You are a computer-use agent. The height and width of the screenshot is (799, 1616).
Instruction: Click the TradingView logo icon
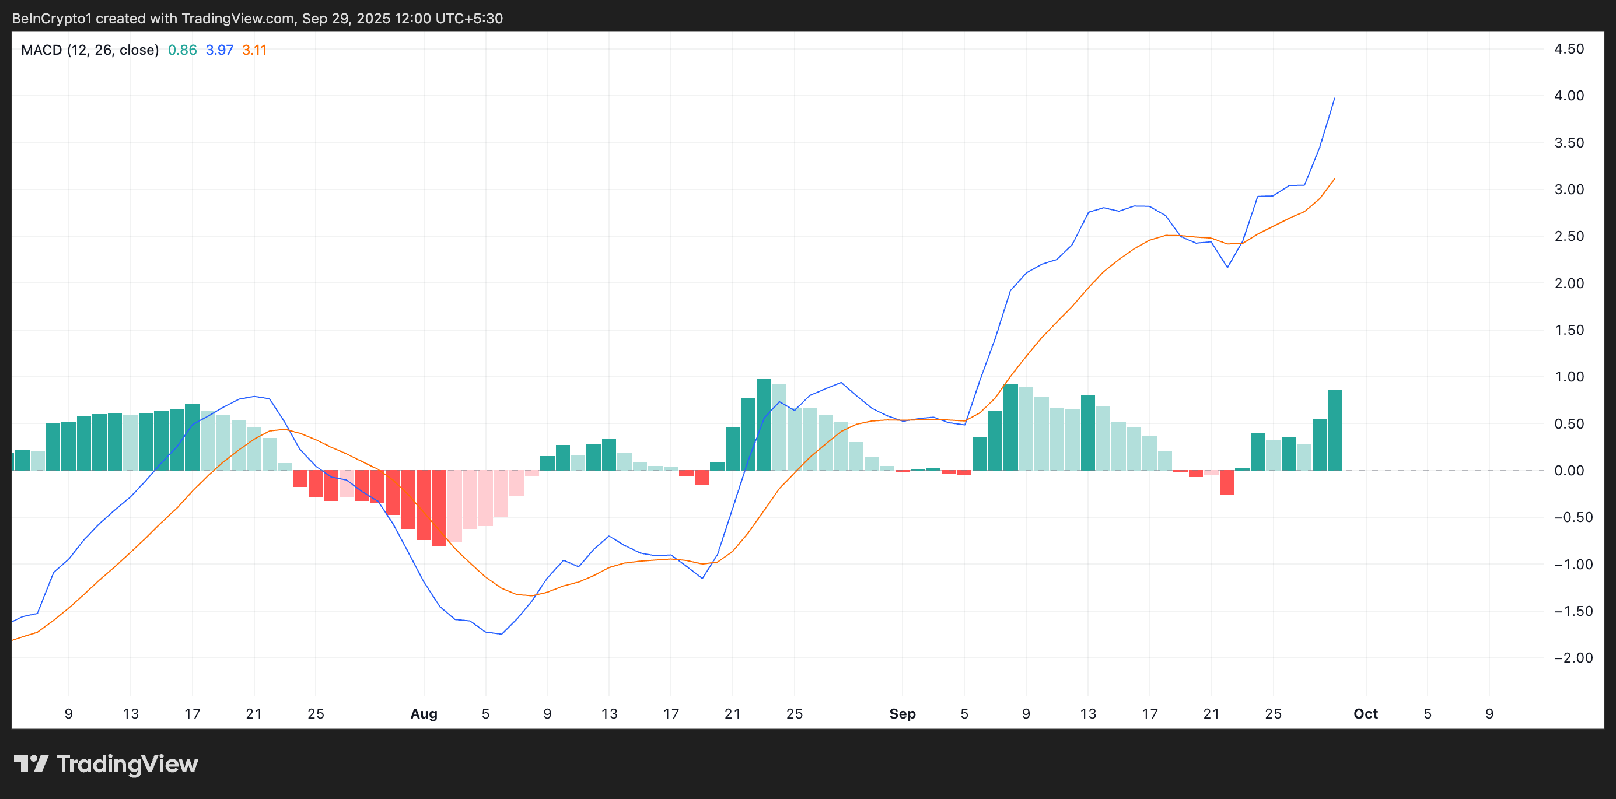[x=33, y=763]
